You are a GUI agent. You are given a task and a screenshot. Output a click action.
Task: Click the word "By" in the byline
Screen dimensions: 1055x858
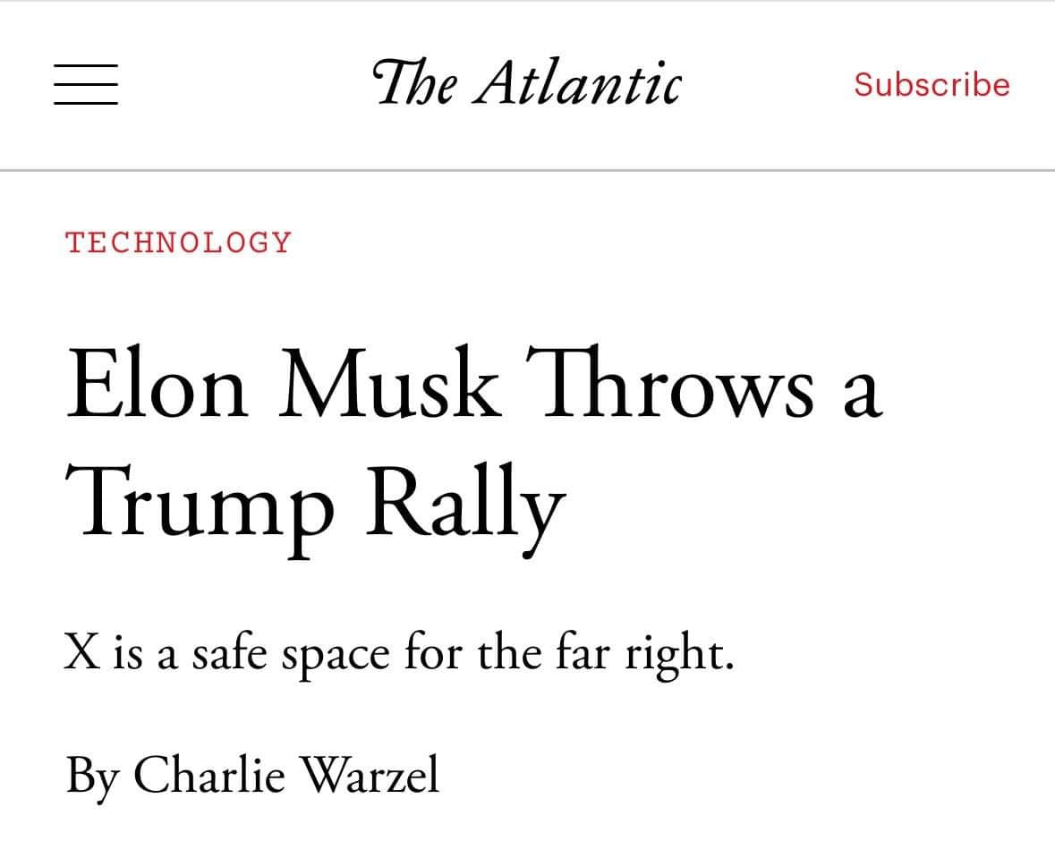click(91, 777)
